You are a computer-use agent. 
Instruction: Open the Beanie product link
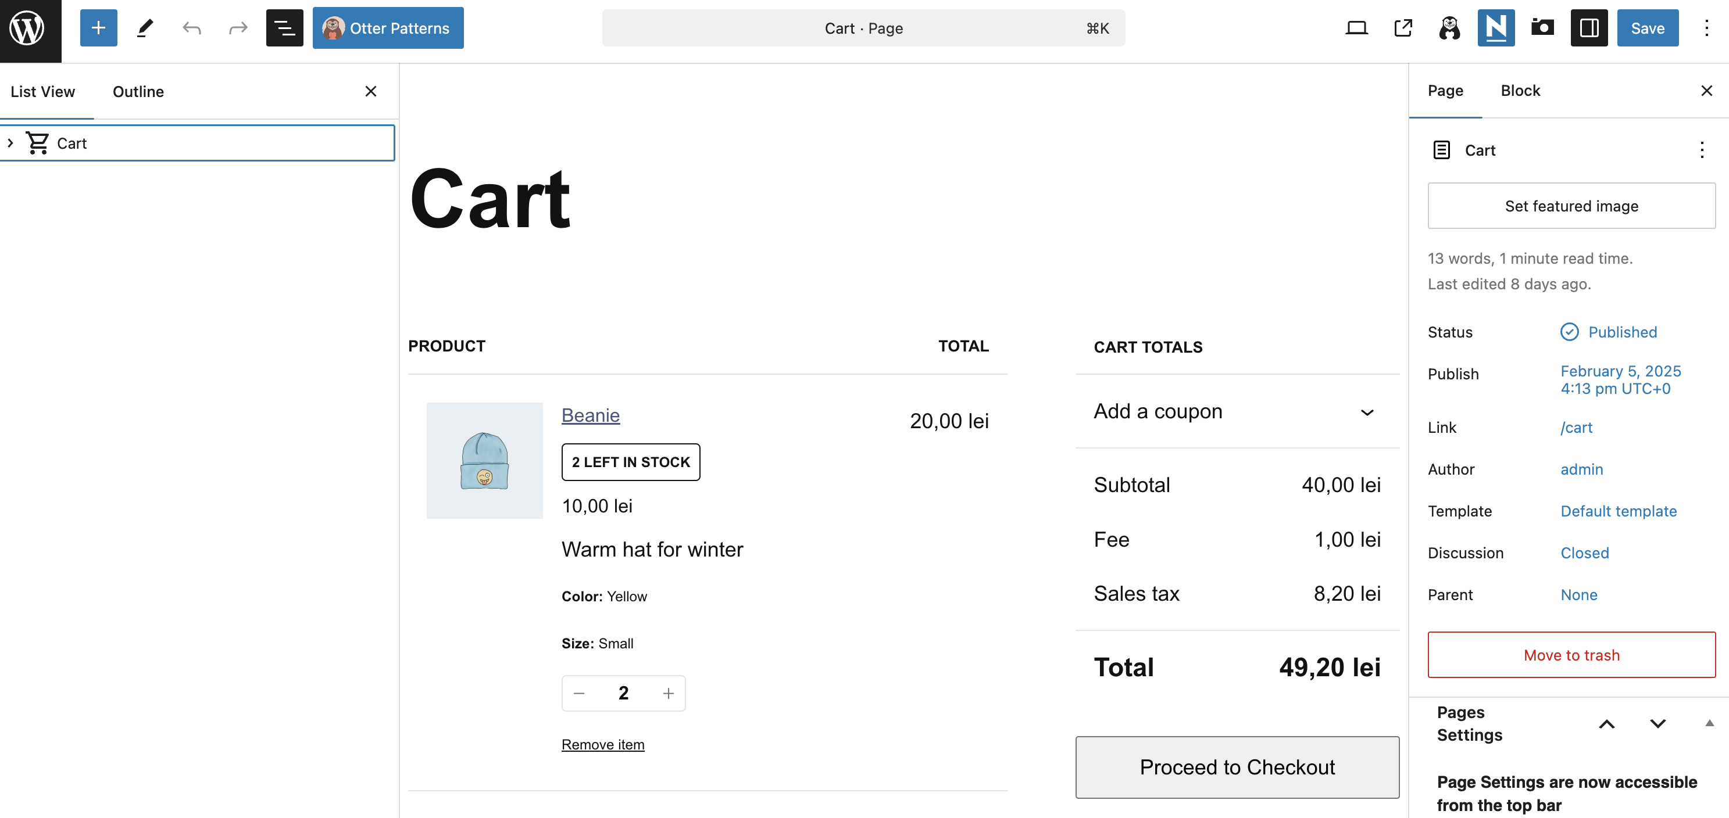[x=590, y=415]
